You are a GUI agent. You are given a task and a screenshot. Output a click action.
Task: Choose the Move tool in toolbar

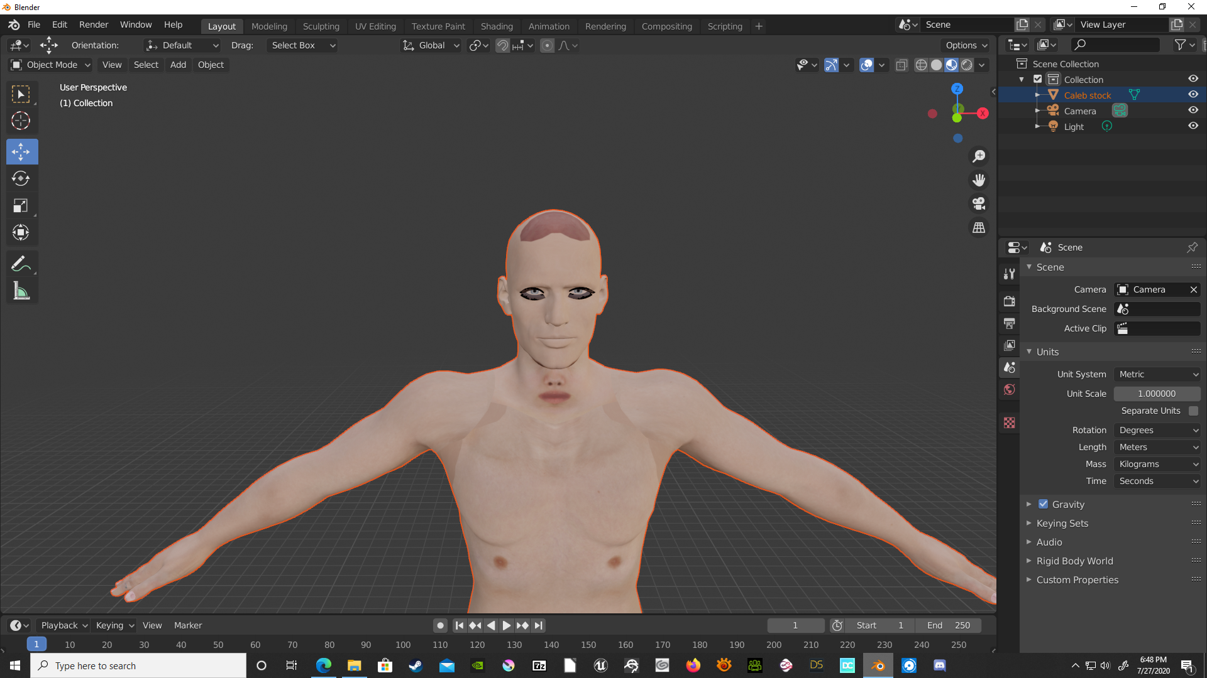(22, 151)
